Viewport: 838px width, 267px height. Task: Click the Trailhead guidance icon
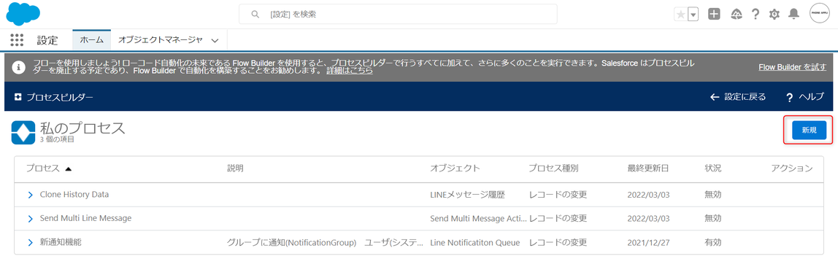[736, 15]
